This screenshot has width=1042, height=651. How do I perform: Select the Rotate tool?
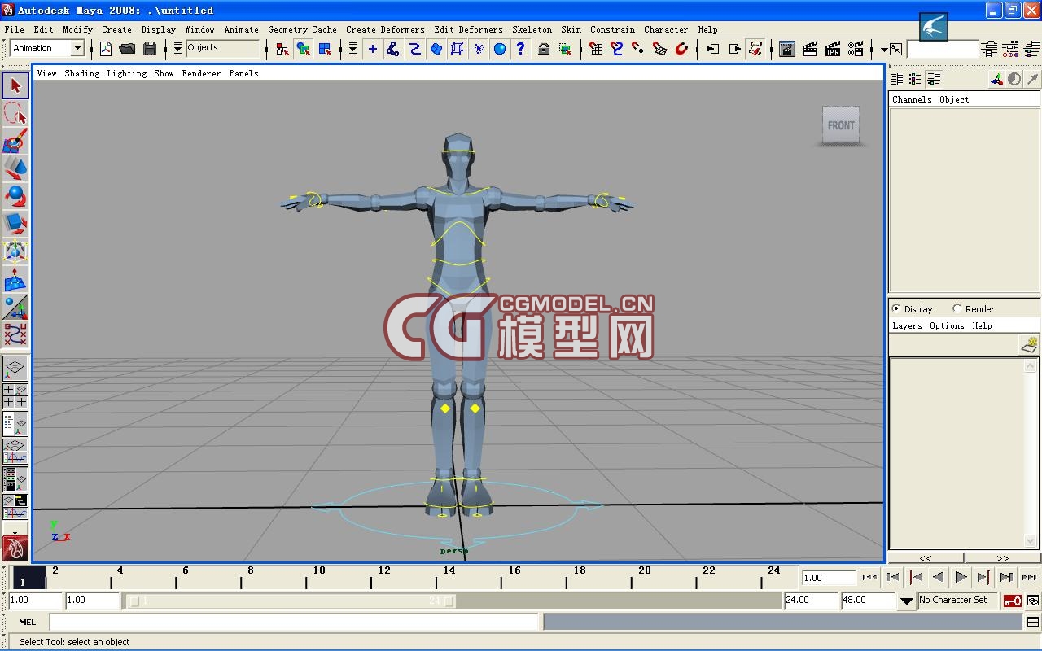pos(15,195)
